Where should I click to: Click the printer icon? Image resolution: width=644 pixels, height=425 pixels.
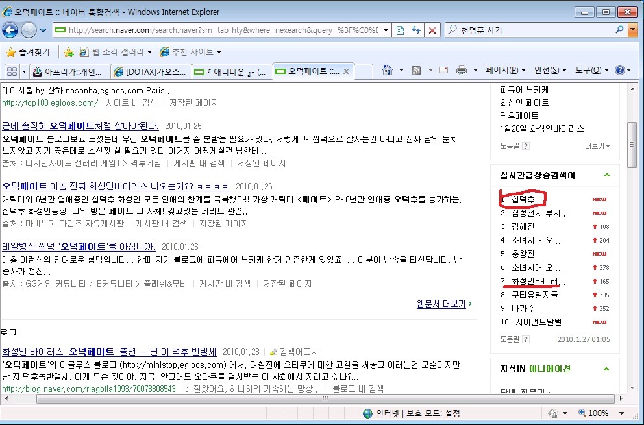coord(462,70)
